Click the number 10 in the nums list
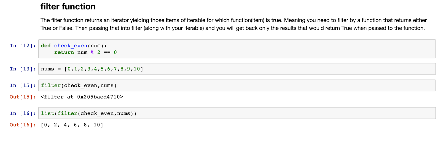The width and height of the screenshot is (441, 141). (137, 69)
